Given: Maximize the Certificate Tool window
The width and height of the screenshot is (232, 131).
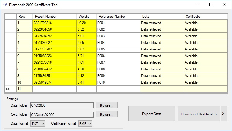Looking at the screenshot, I should pos(211,5).
